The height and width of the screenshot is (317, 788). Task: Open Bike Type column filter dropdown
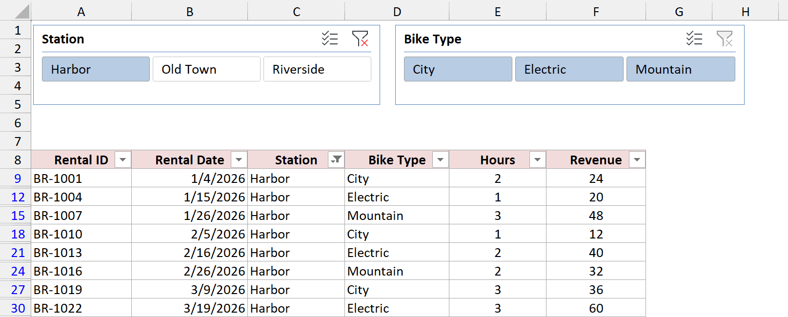coord(441,159)
